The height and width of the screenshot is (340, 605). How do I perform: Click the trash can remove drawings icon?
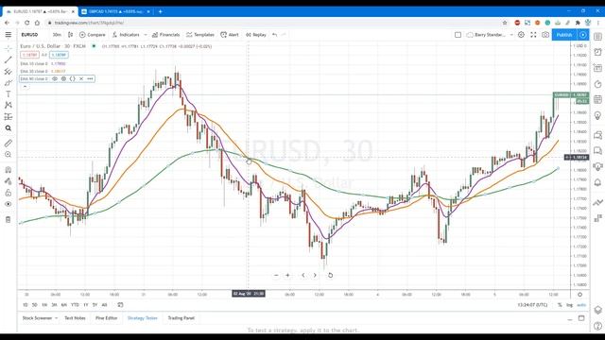click(9, 220)
